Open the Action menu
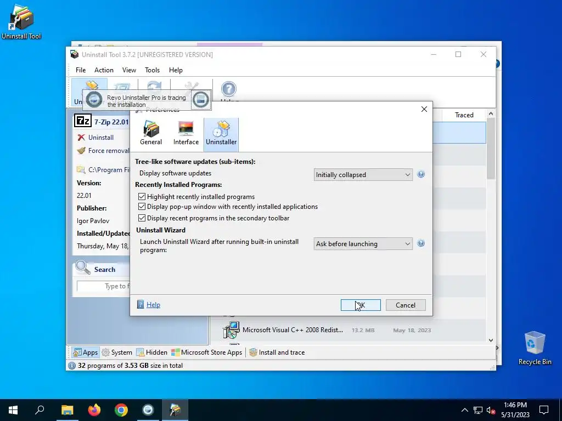Screen dimensions: 562x421 click(104, 70)
